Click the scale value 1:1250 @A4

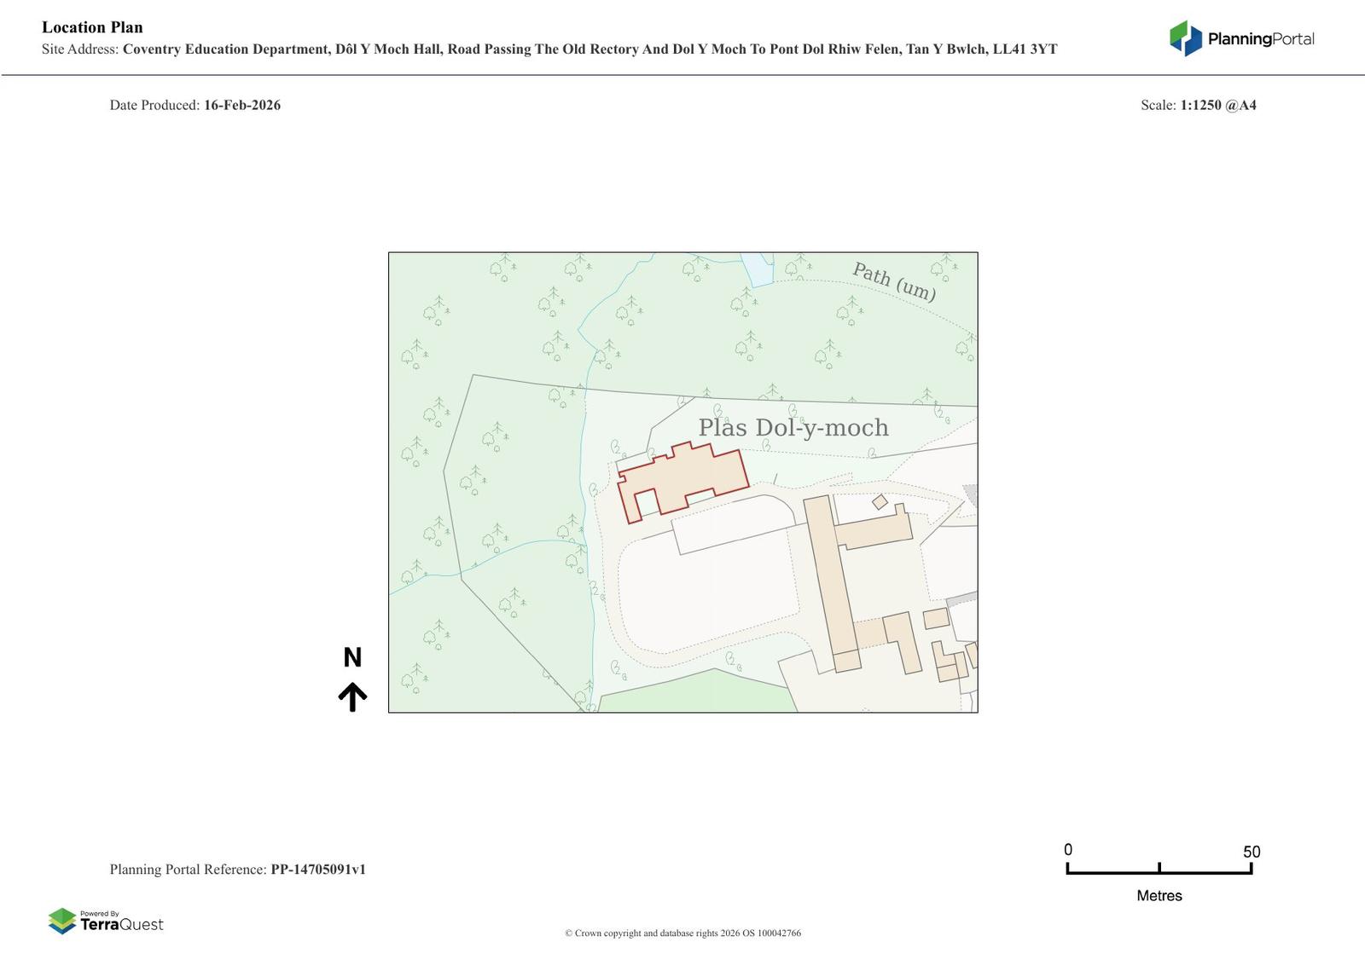(1217, 105)
